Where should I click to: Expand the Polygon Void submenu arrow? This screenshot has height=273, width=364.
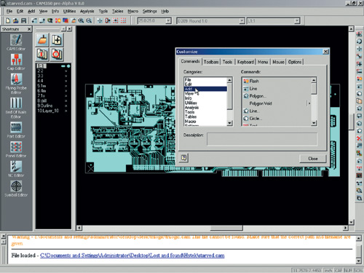[x=309, y=103]
